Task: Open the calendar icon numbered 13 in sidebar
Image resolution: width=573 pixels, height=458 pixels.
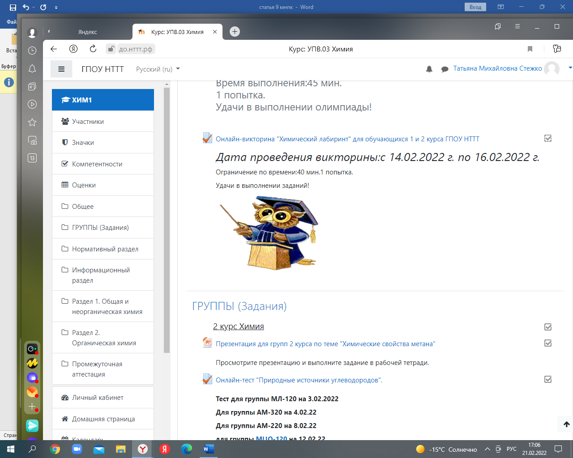Action: click(32, 158)
